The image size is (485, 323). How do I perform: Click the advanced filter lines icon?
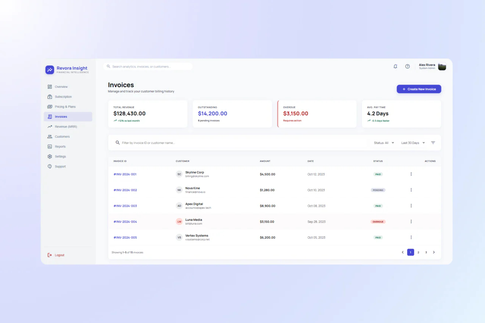[433, 143]
